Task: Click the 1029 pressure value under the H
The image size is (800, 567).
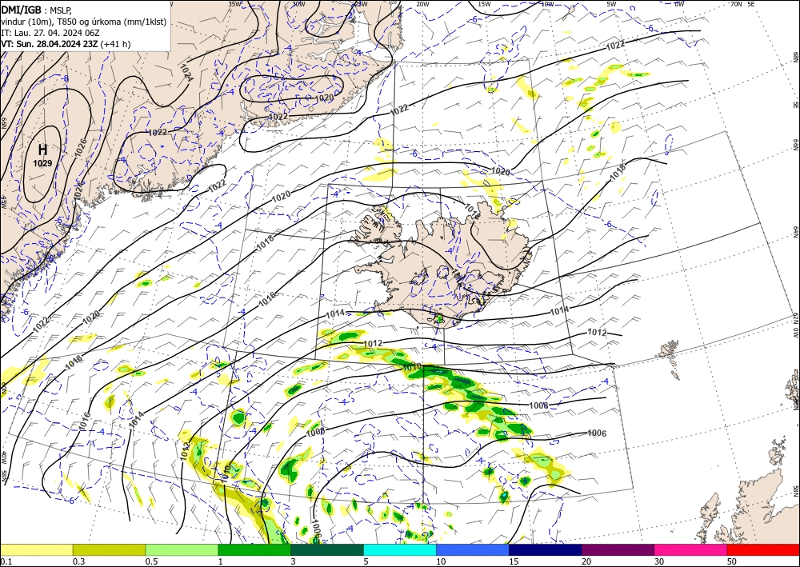Action: point(43,163)
